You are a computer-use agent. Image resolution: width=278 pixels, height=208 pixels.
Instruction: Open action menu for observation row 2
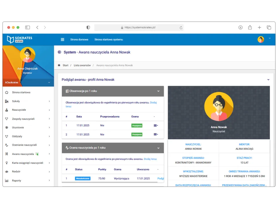(x=156, y=134)
